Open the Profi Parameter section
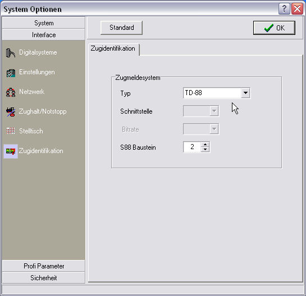The height and width of the screenshot is (296, 306). click(44, 266)
